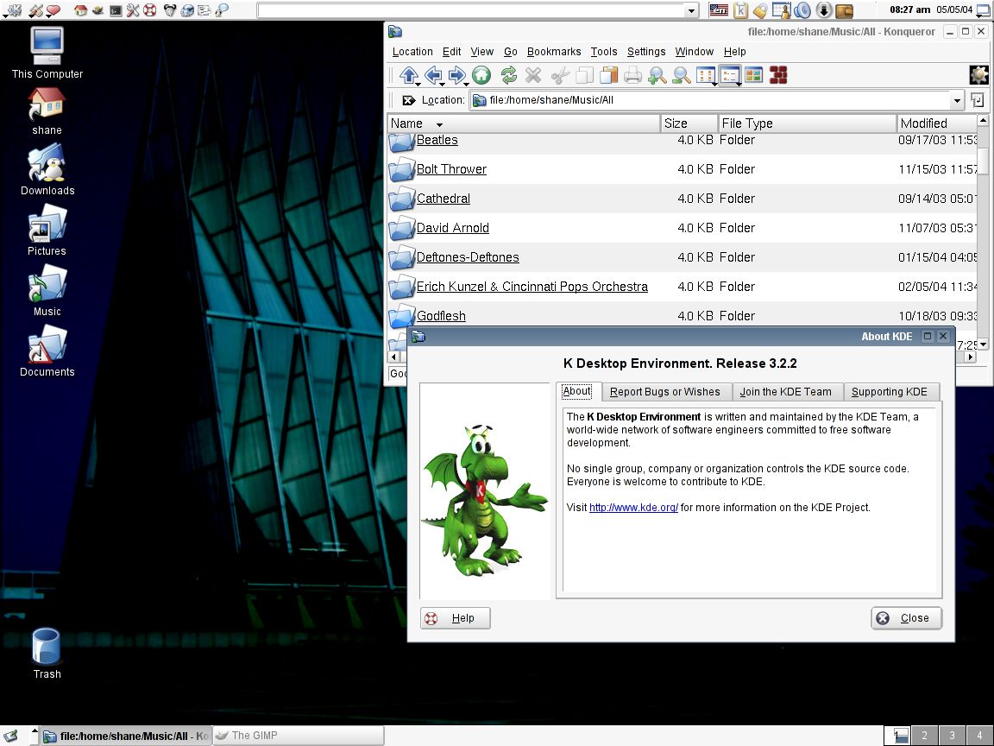Click the file list horizontal scrollbar left arrow
Image resolution: width=994 pixels, height=746 pixels.
pos(393,357)
